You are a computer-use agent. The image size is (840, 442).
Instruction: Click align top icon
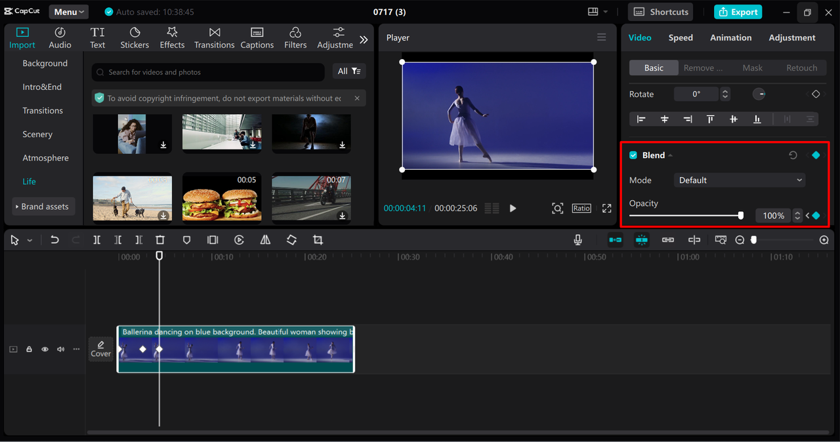coord(711,119)
